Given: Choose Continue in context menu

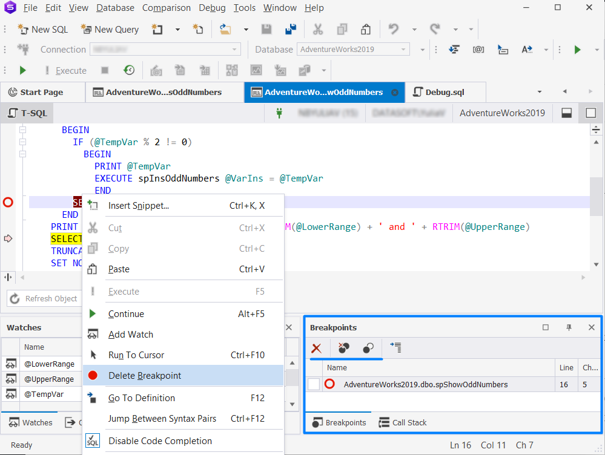Looking at the screenshot, I should (183, 314).
